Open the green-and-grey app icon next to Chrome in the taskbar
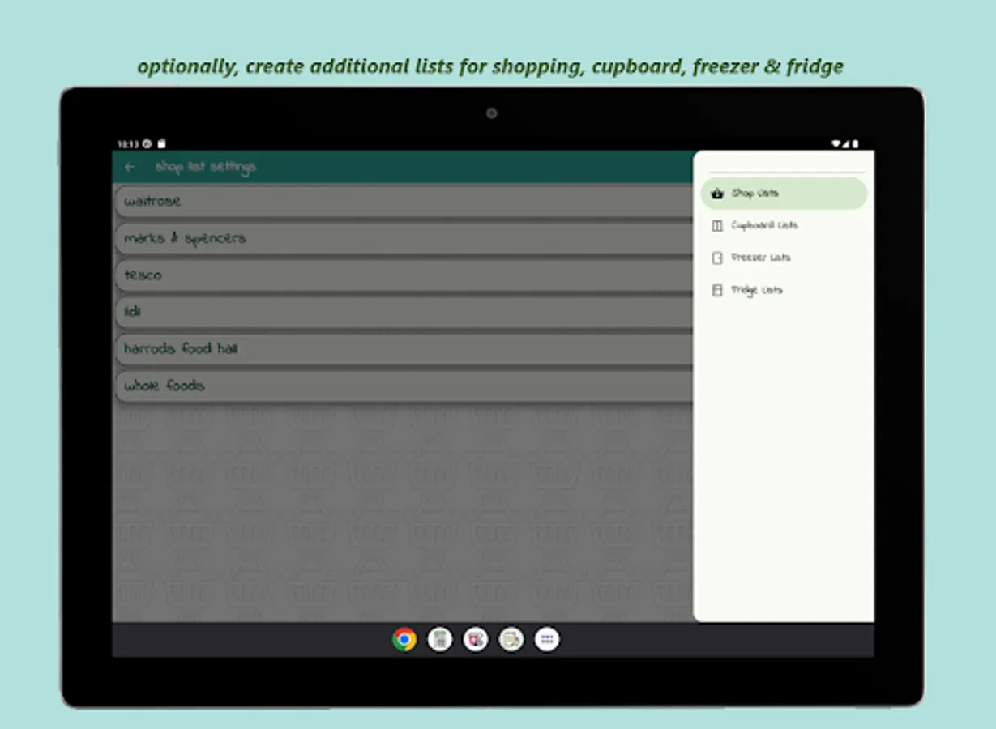996x729 pixels. click(x=440, y=640)
